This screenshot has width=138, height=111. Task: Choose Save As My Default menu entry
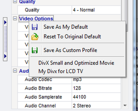click(77, 27)
